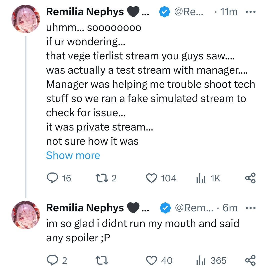Open Remilia Nephys profile name in first tweet

(85, 12)
